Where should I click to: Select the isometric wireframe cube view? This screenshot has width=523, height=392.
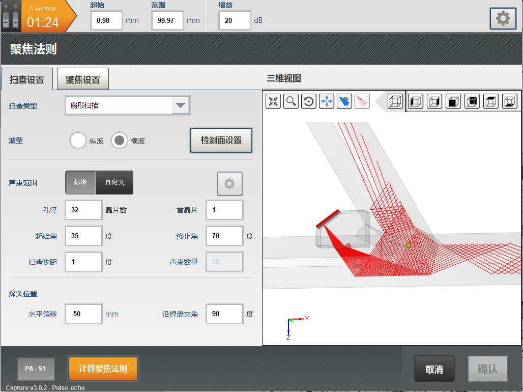(x=395, y=101)
